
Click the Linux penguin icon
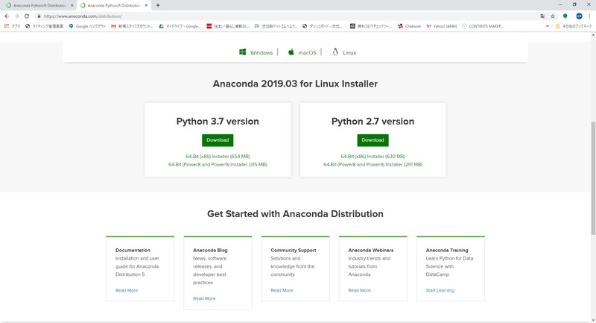coord(335,52)
